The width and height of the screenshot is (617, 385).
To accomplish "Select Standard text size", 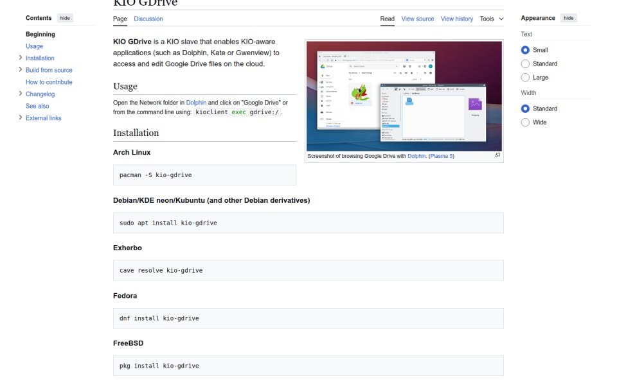I will [x=525, y=64].
